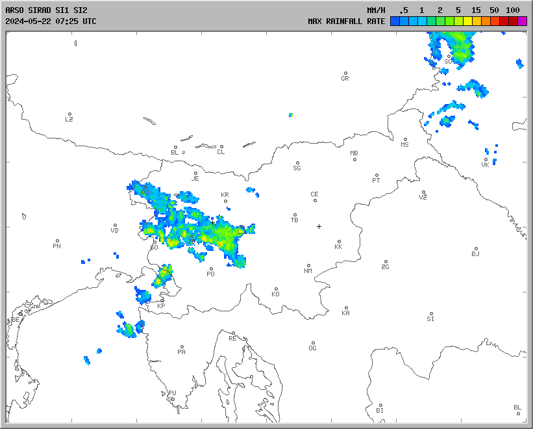Click the ARSO SIRAD SI1 SI2 title
The height and width of the screenshot is (429, 533).
(46, 10)
